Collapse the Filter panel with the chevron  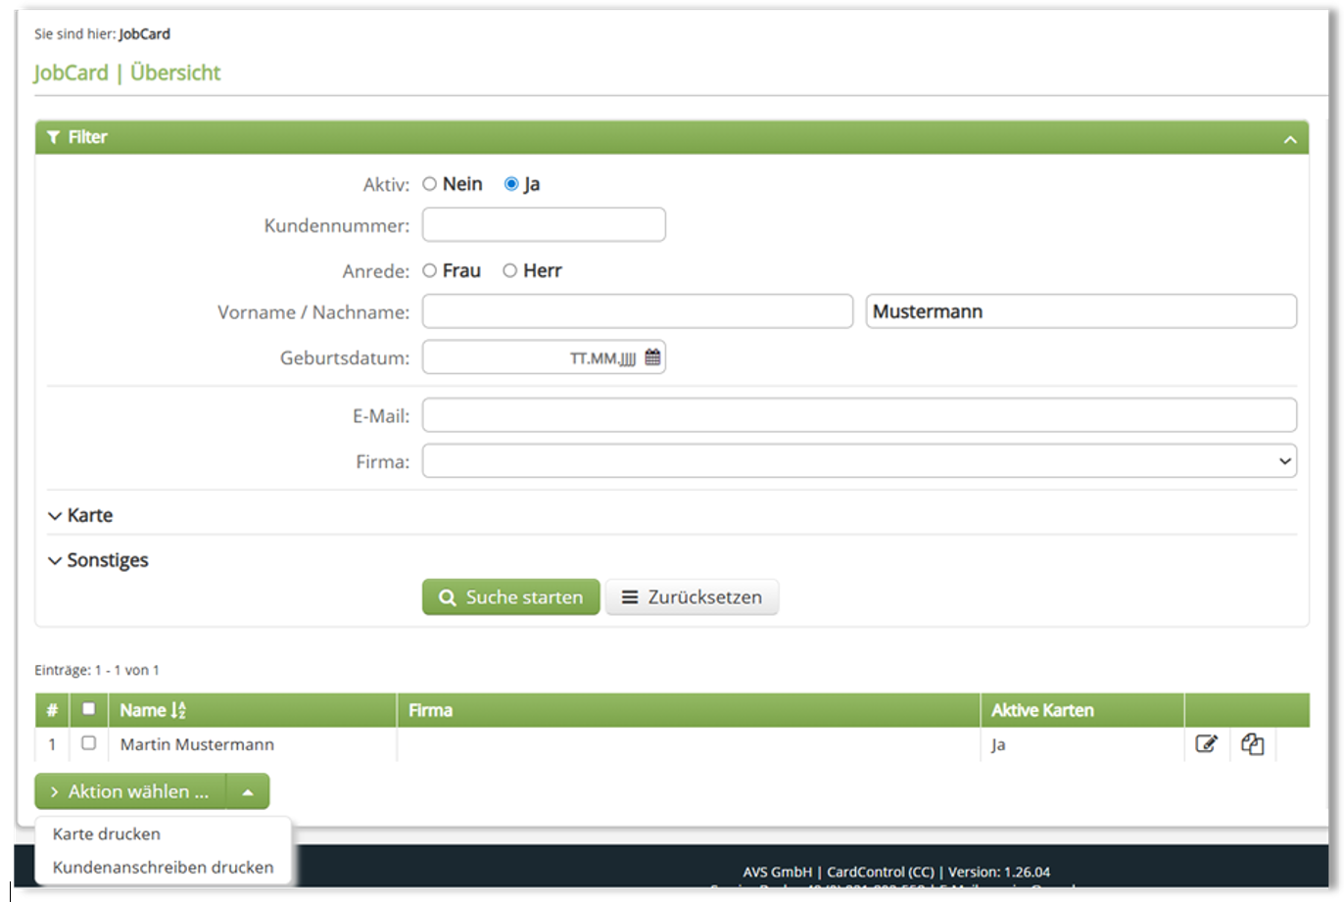click(x=1290, y=140)
